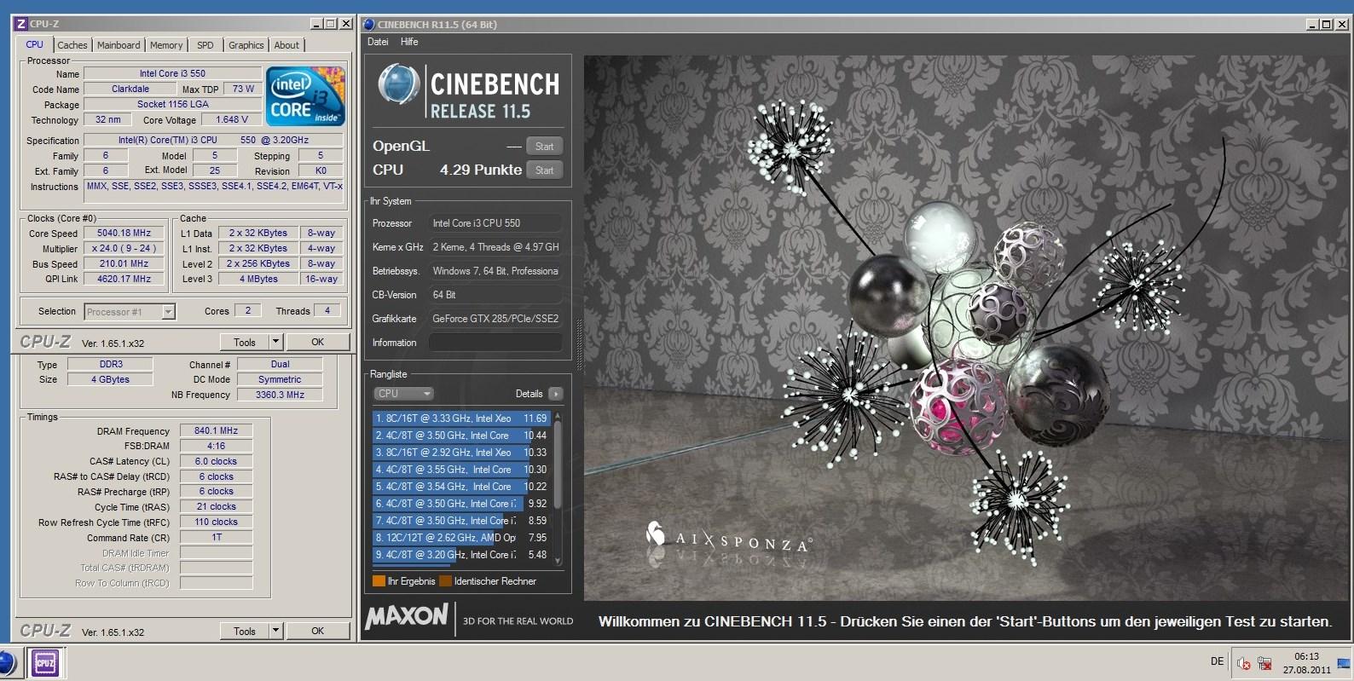This screenshot has width=1354, height=681.
Task: Click the Cinebench sphere logo
Action: [x=398, y=84]
